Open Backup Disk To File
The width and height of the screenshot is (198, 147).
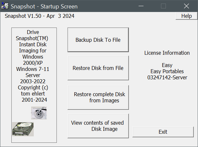pos(98,40)
